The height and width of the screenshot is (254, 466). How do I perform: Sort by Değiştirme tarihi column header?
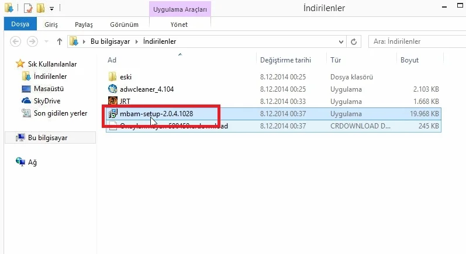coord(285,60)
